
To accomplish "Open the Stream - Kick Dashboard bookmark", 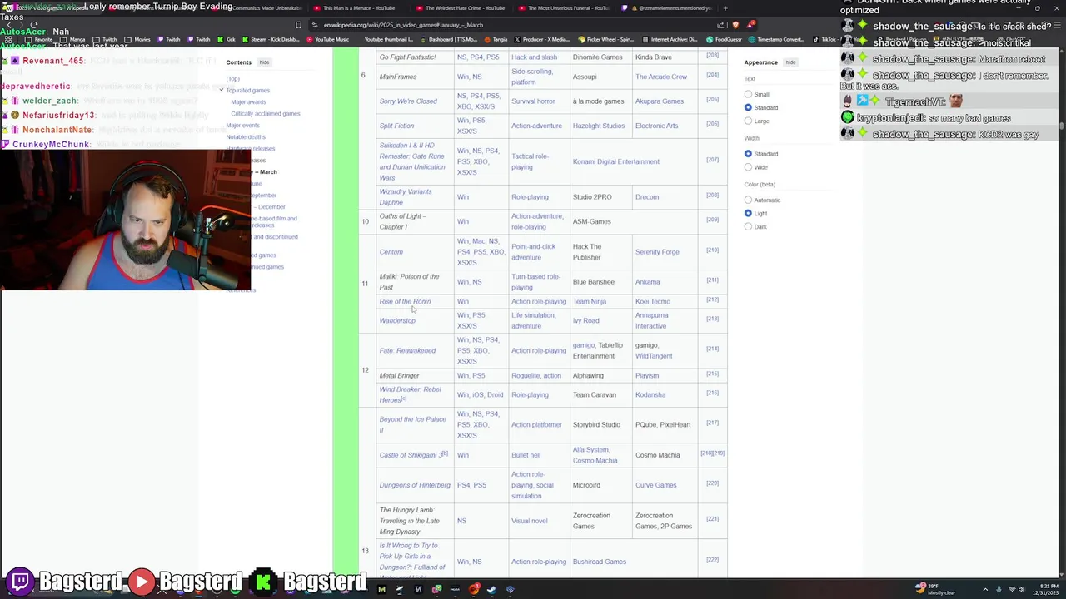I will (270, 39).
